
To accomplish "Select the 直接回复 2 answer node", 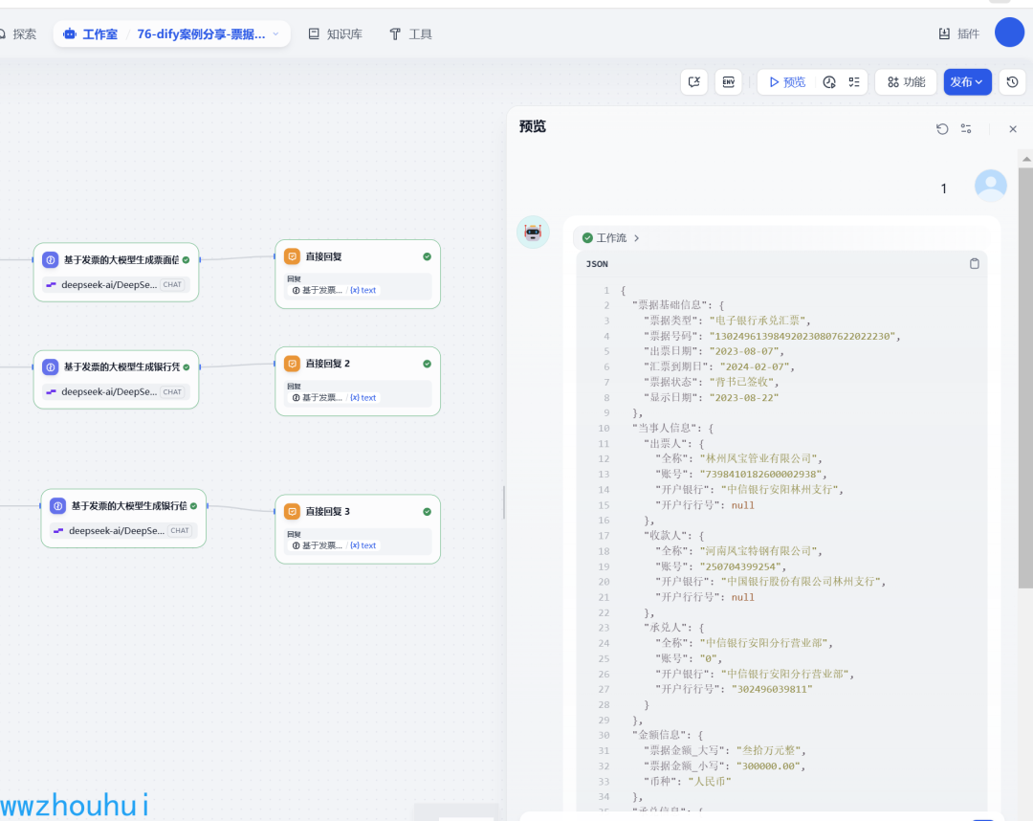I will click(x=358, y=382).
